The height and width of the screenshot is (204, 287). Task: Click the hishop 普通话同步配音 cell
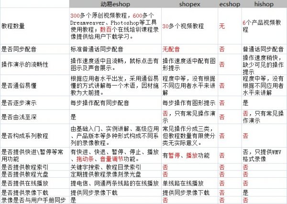(x=263, y=49)
